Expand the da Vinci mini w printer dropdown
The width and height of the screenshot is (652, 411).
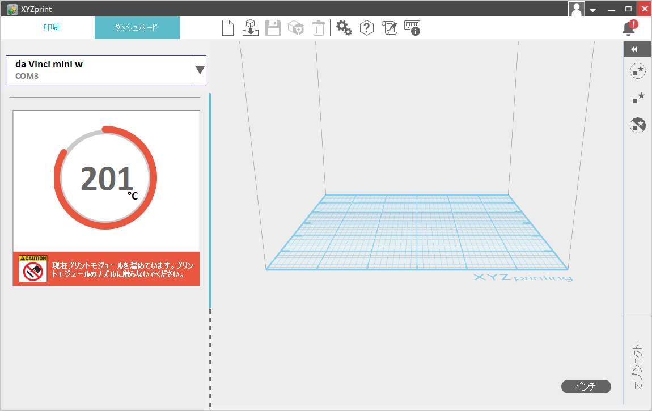click(200, 70)
